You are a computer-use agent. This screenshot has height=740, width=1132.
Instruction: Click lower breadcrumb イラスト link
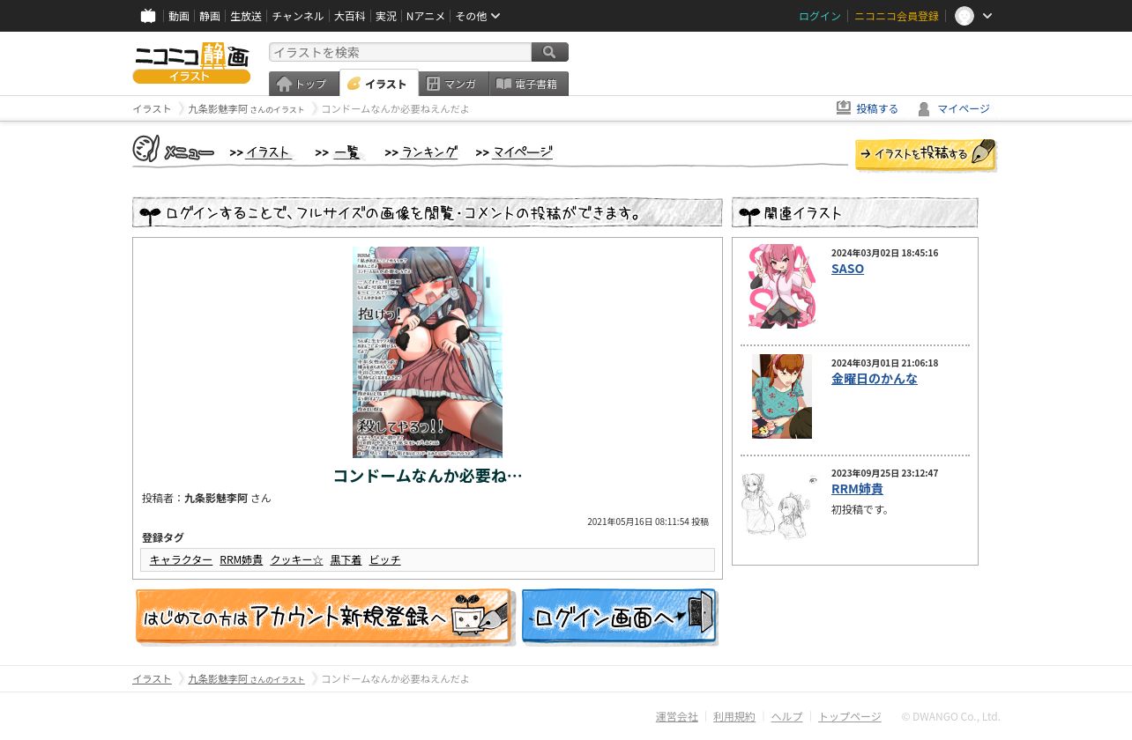[152, 678]
